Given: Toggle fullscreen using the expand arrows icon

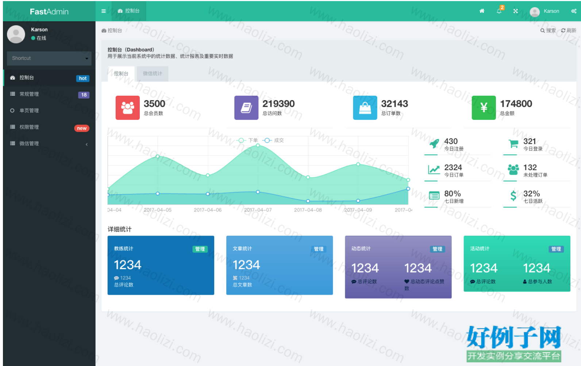Looking at the screenshot, I should (x=516, y=11).
